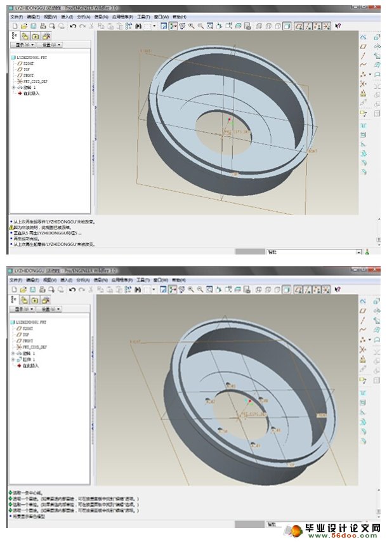
Task: Toggle datum points display in upper window
Action: click(x=317, y=26)
